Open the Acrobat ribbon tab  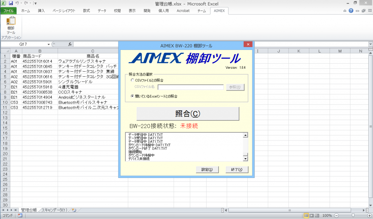[183, 11]
